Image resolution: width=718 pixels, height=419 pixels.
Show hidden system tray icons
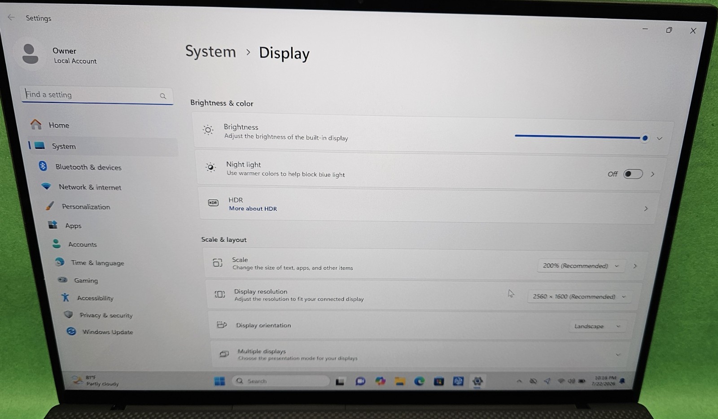tap(519, 381)
